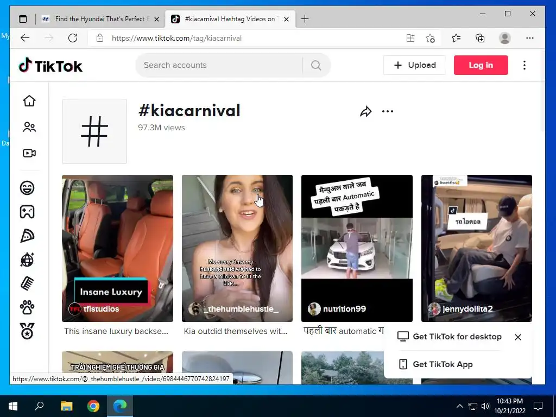The height and width of the screenshot is (417, 556).
Task: Close the #kiacarnival TikTok tab
Action: (287, 19)
